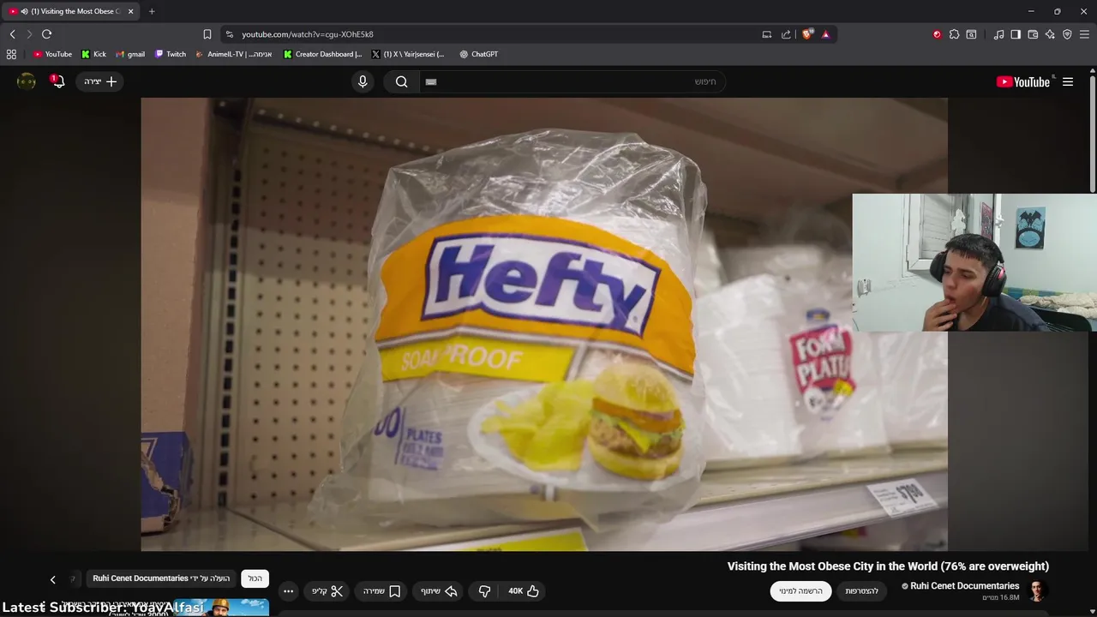Open the ChatGPT bookmark
Screen dimensions: 1097x617
478,54
